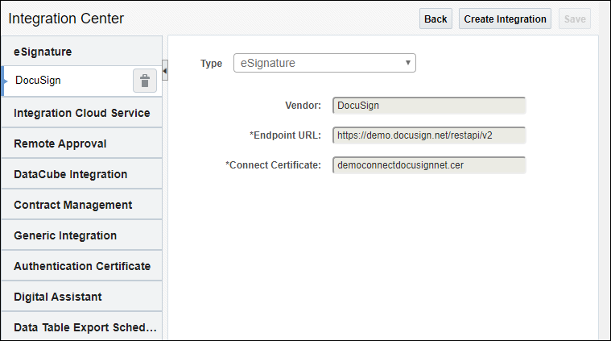Open the Type eSignature dropdown
The height and width of the screenshot is (341, 611).
tap(324, 63)
